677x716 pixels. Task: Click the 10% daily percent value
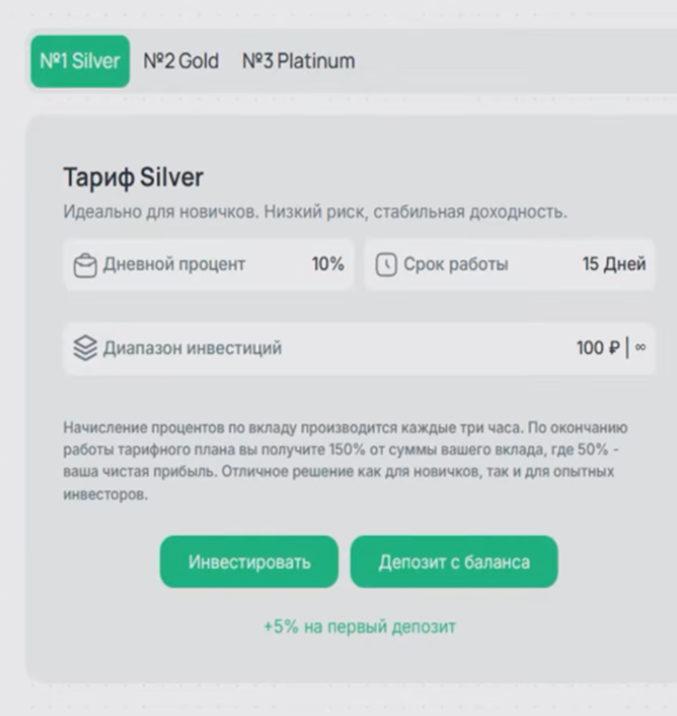[x=327, y=262]
